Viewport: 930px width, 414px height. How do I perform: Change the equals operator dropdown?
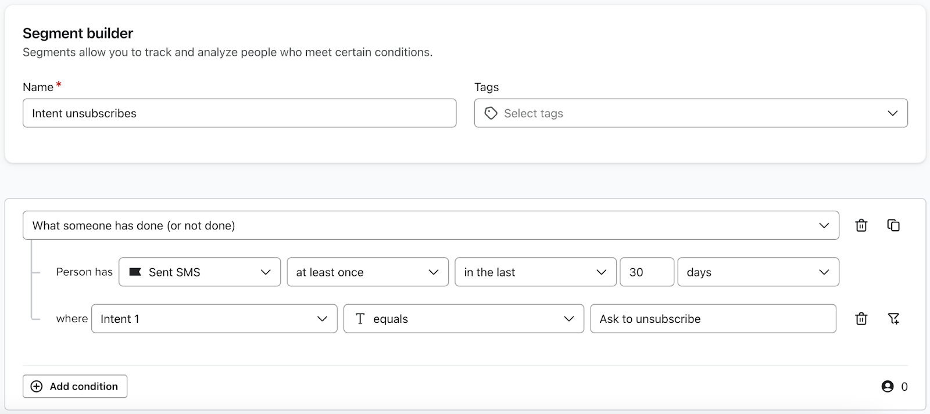pyautogui.click(x=463, y=319)
